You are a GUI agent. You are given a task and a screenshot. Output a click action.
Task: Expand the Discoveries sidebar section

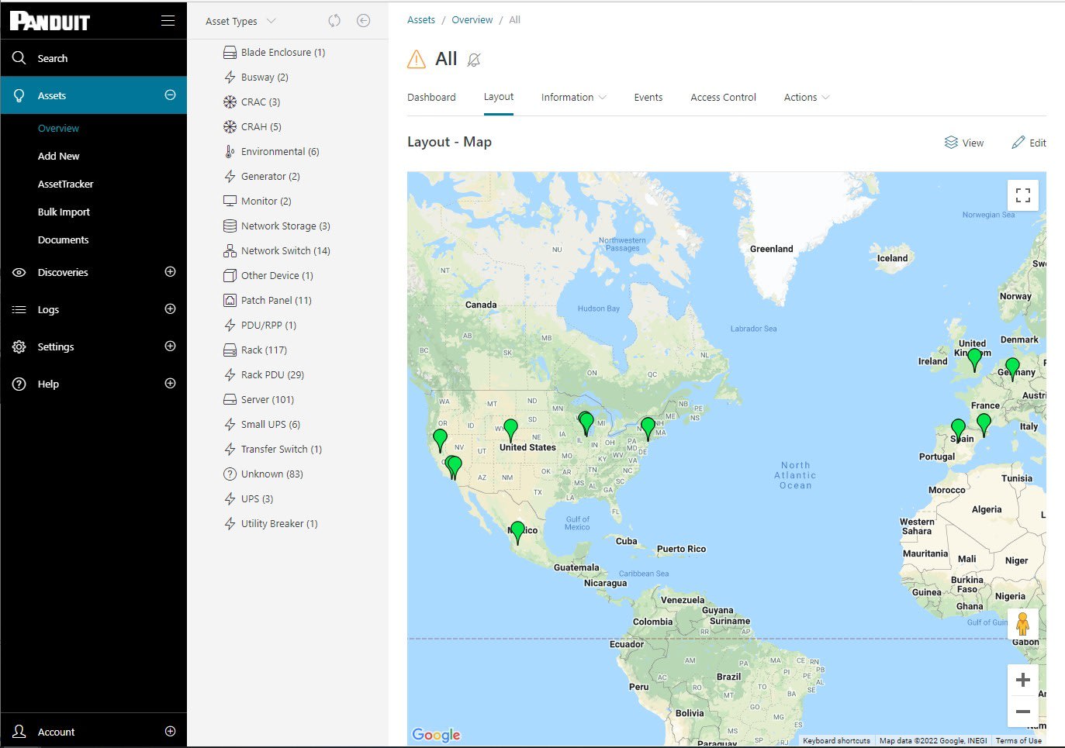tap(170, 272)
